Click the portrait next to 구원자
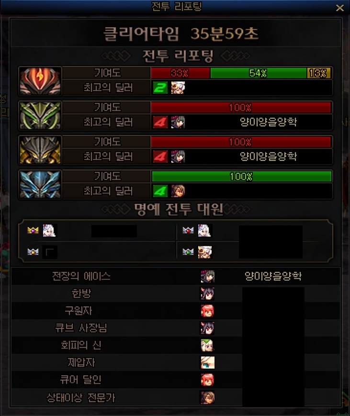This screenshot has width=350, height=416. [x=207, y=311]
